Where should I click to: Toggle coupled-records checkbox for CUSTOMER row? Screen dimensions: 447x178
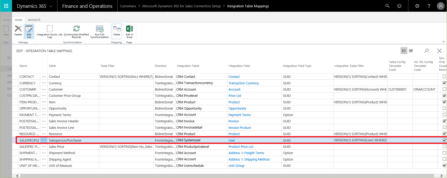coord(444,89)
